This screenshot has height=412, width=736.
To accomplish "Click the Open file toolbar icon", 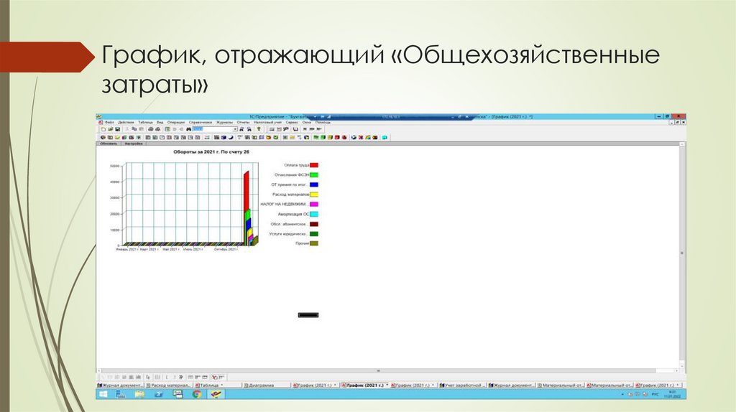I will (110, 129).
